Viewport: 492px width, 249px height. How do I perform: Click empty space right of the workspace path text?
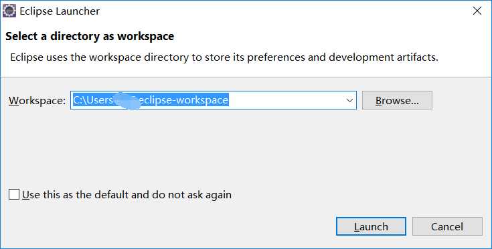click(286, 100)
